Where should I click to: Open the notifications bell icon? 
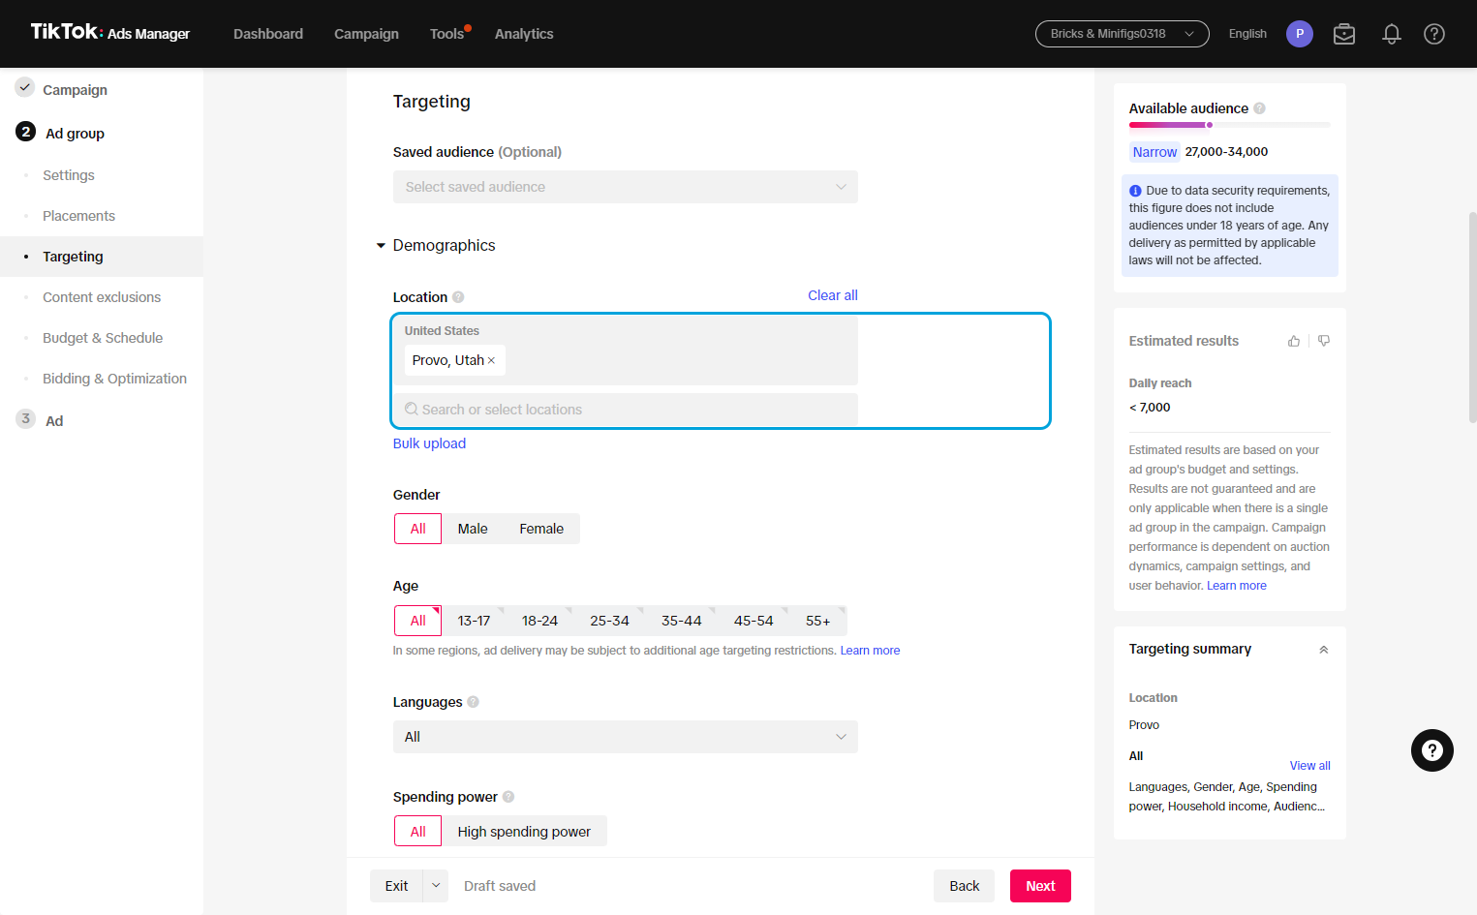click(x=1392, y=34)
